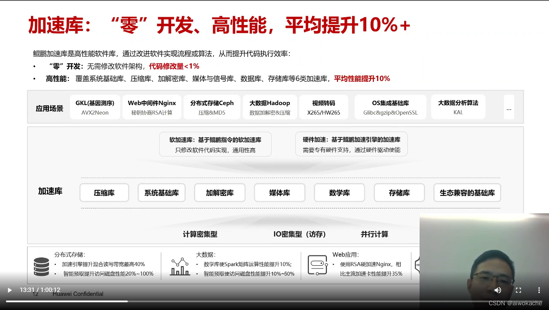Image resolution: width=549 pixels, height=310 pixels.
Task: Select the 大数据Hadoop card
Action: coord(270,107)
